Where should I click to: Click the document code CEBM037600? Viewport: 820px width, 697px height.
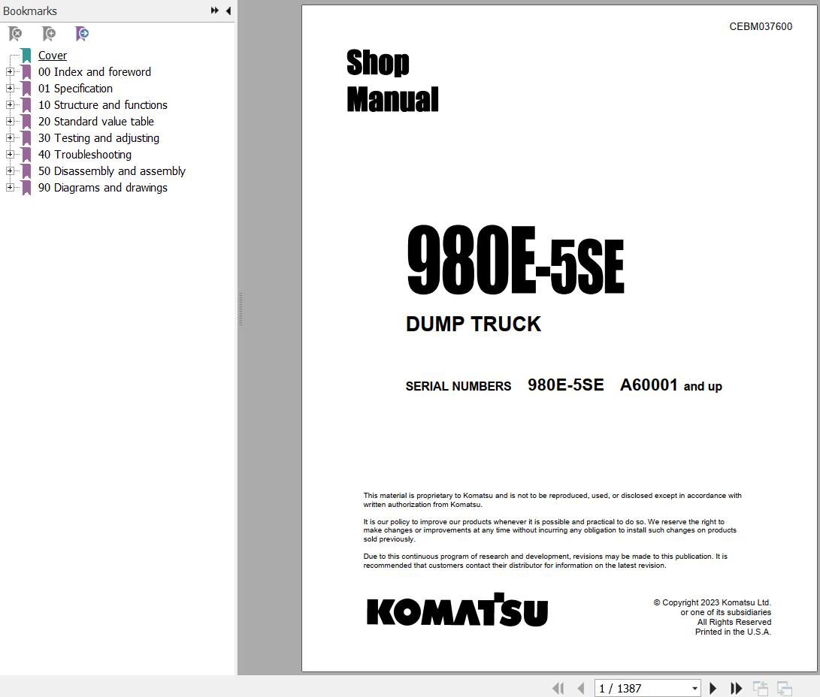coord(761,26)
